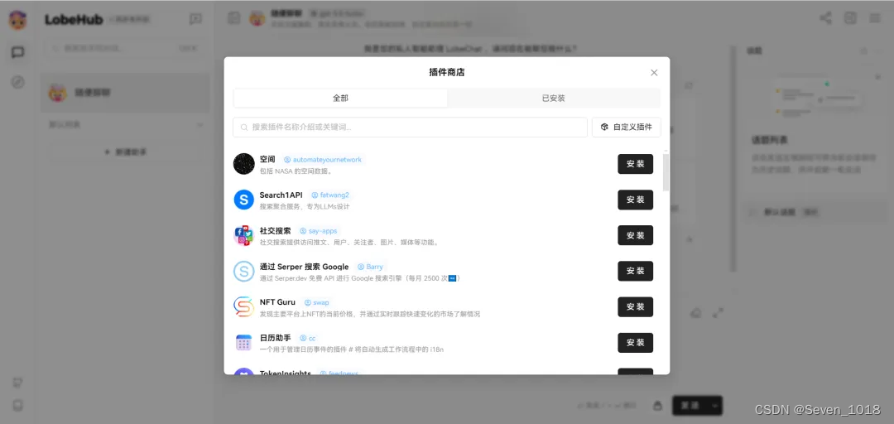The height and width of the screenshot is (424, 894).
Task: Switch to the 全部 tab
Action: click(340, 99)
